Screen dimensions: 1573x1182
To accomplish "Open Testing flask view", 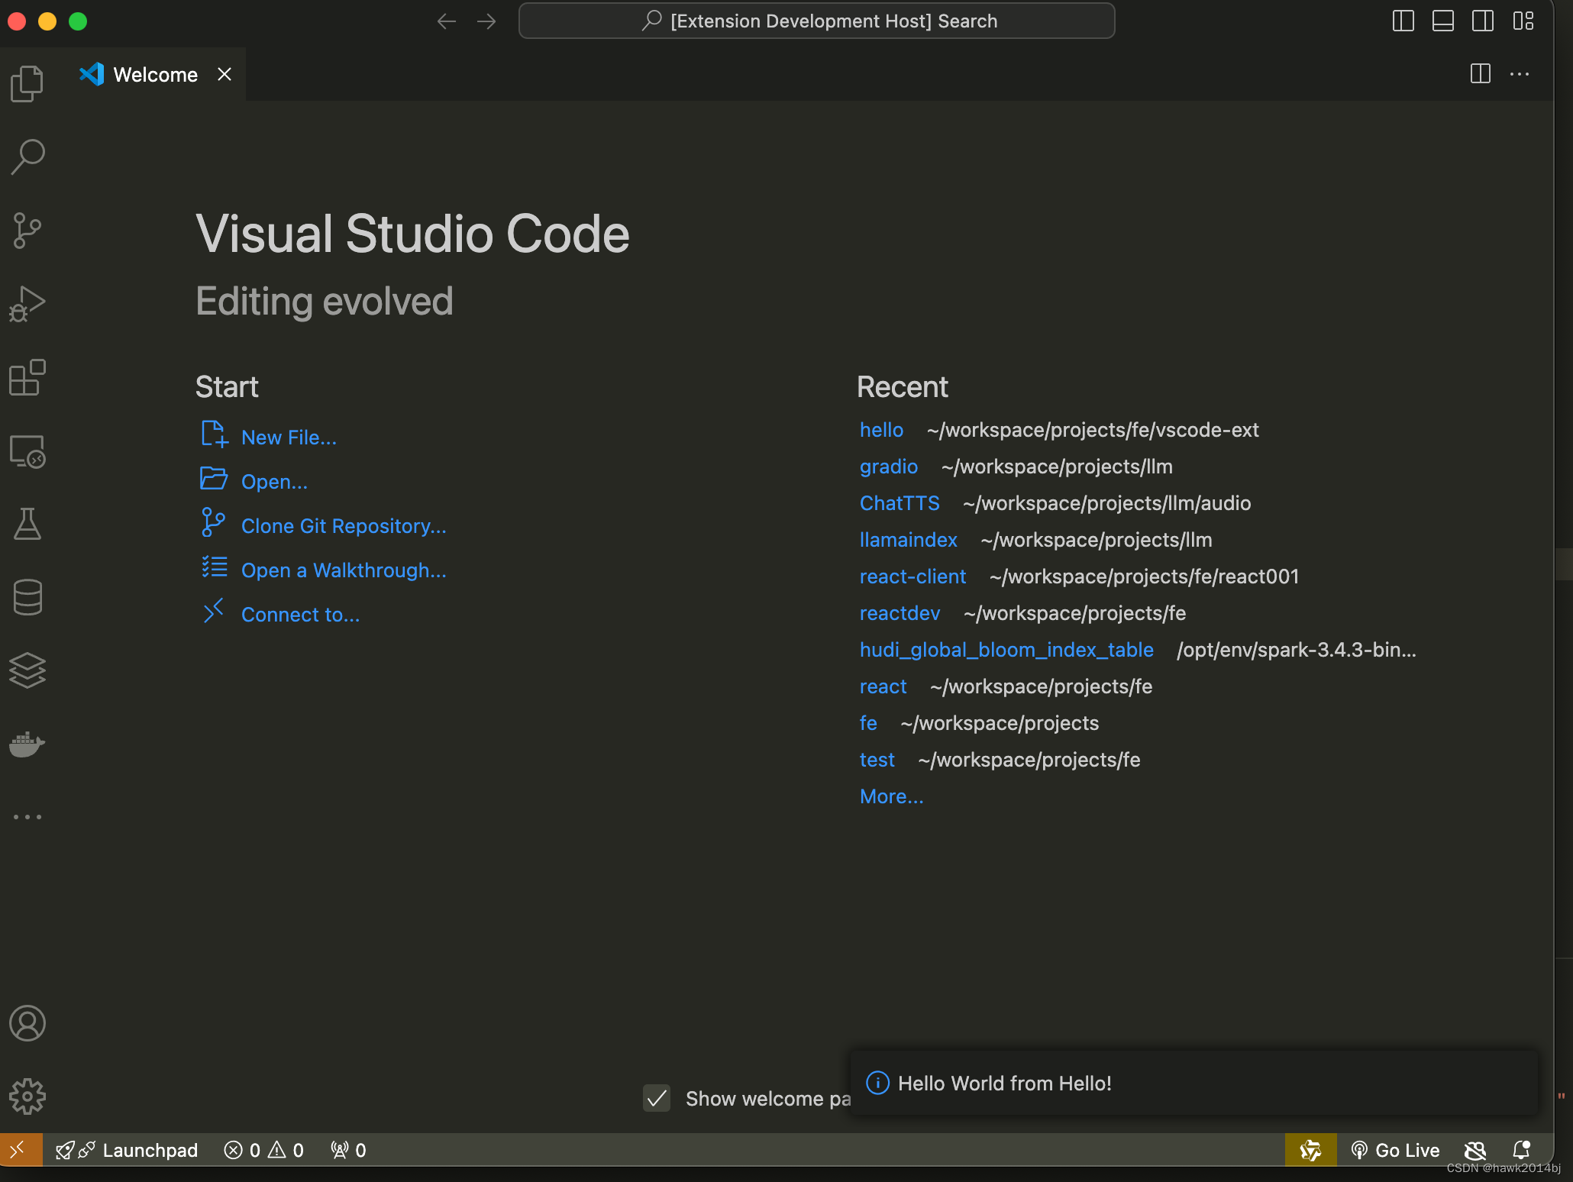I will tap(27, 524).
